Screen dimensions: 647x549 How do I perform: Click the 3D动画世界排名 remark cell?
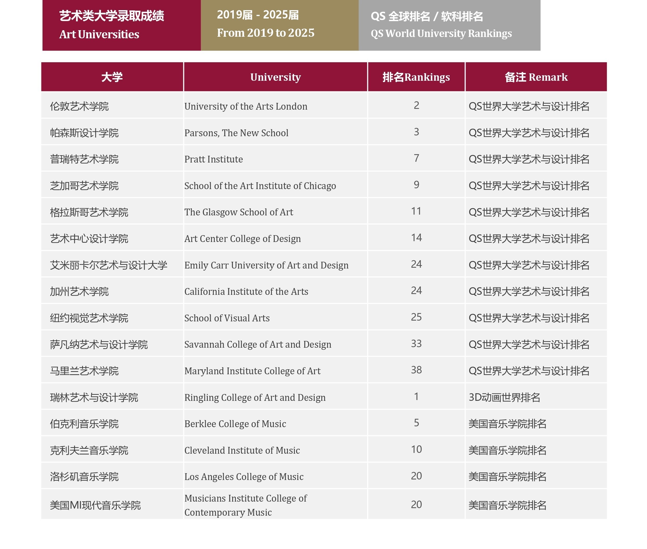[x=504, y=397]
